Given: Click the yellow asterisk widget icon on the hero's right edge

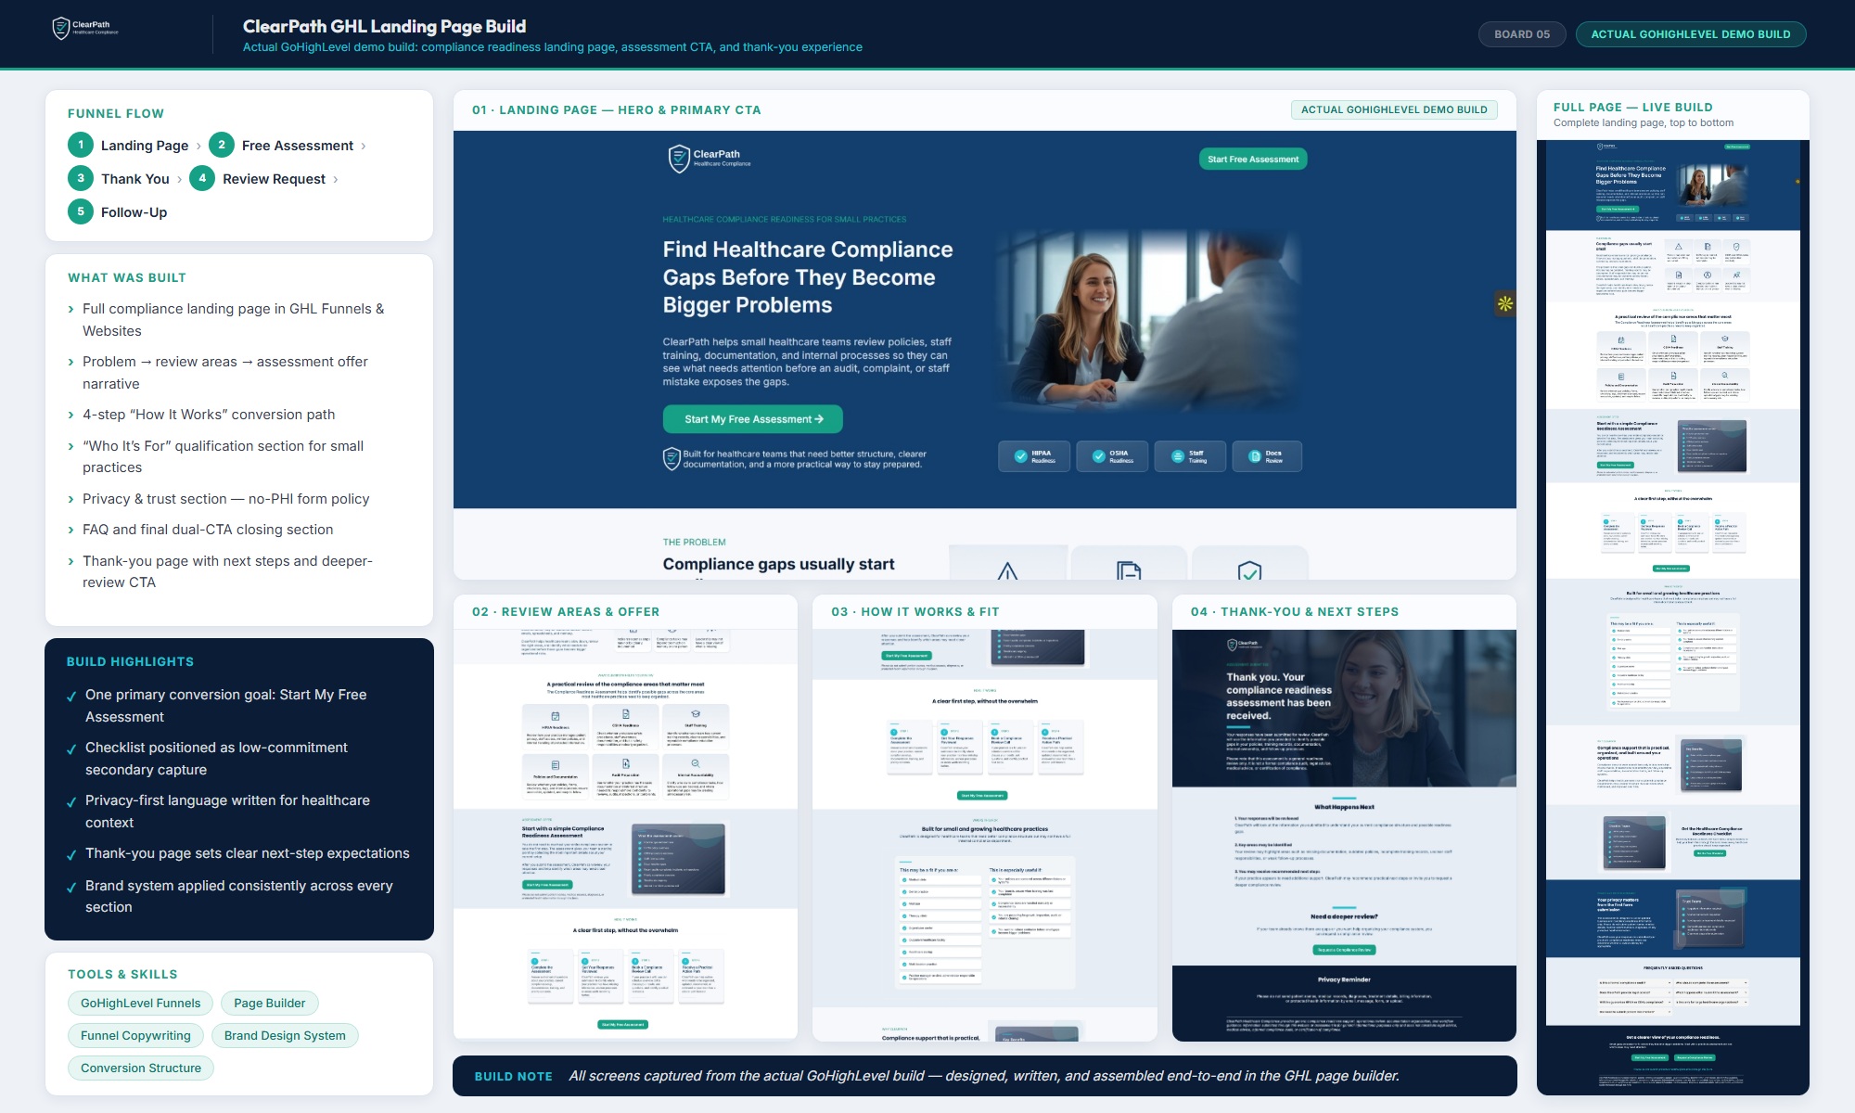Looking at the screenshot, I should pos(1505,303).
